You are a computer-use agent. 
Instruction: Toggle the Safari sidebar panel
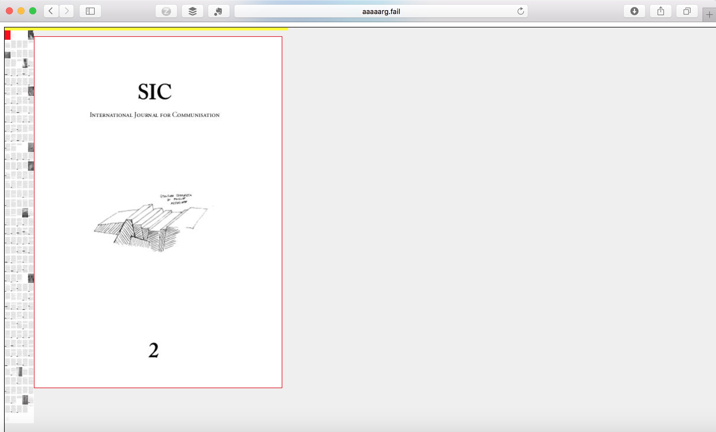[x=90, y=11]
